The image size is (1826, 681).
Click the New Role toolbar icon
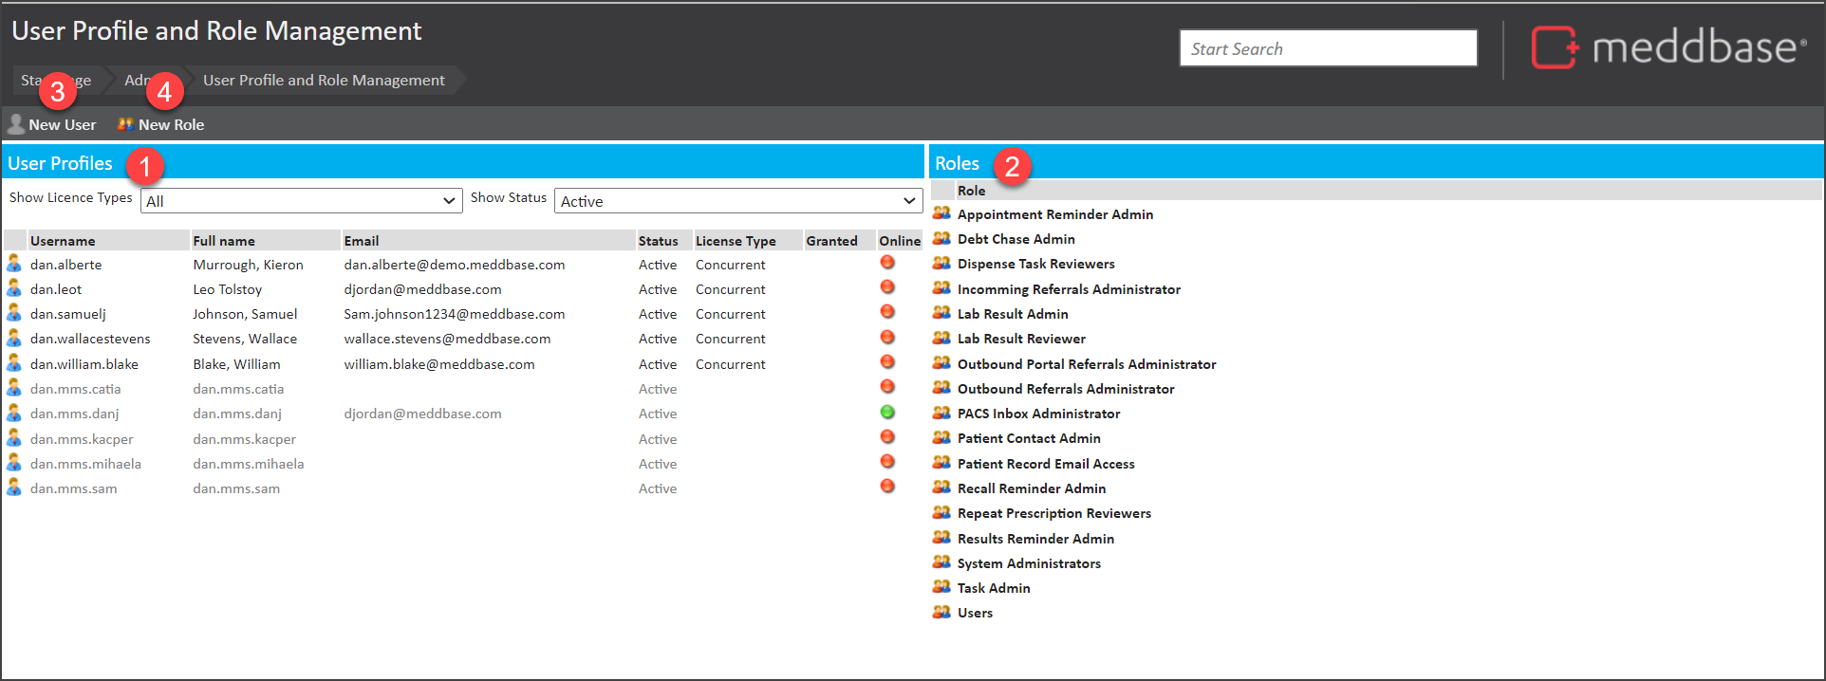[x=125, y=124]
